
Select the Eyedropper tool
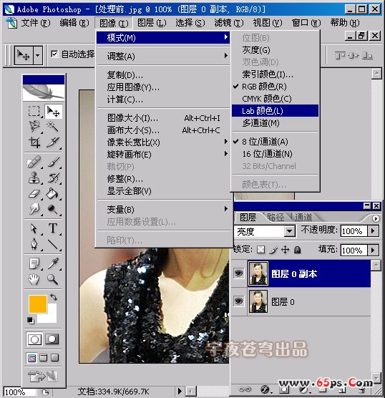point(53,263)
